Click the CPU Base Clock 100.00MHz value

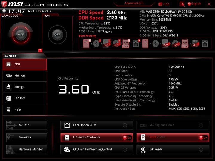pyautogui.click(x=176, y=67)
